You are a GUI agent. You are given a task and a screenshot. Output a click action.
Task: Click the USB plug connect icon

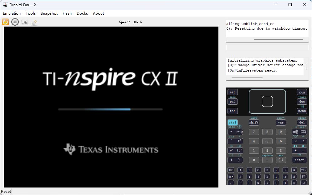pos(34,22)
